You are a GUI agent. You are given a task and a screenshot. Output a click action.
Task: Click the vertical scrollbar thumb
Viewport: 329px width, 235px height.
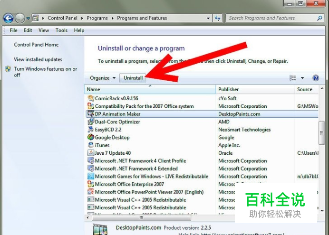tap(321, 133)
